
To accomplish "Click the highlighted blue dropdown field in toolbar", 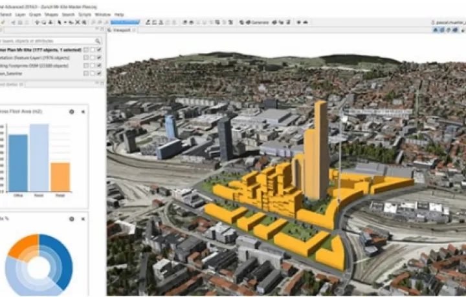I will [x=125, y=22].
